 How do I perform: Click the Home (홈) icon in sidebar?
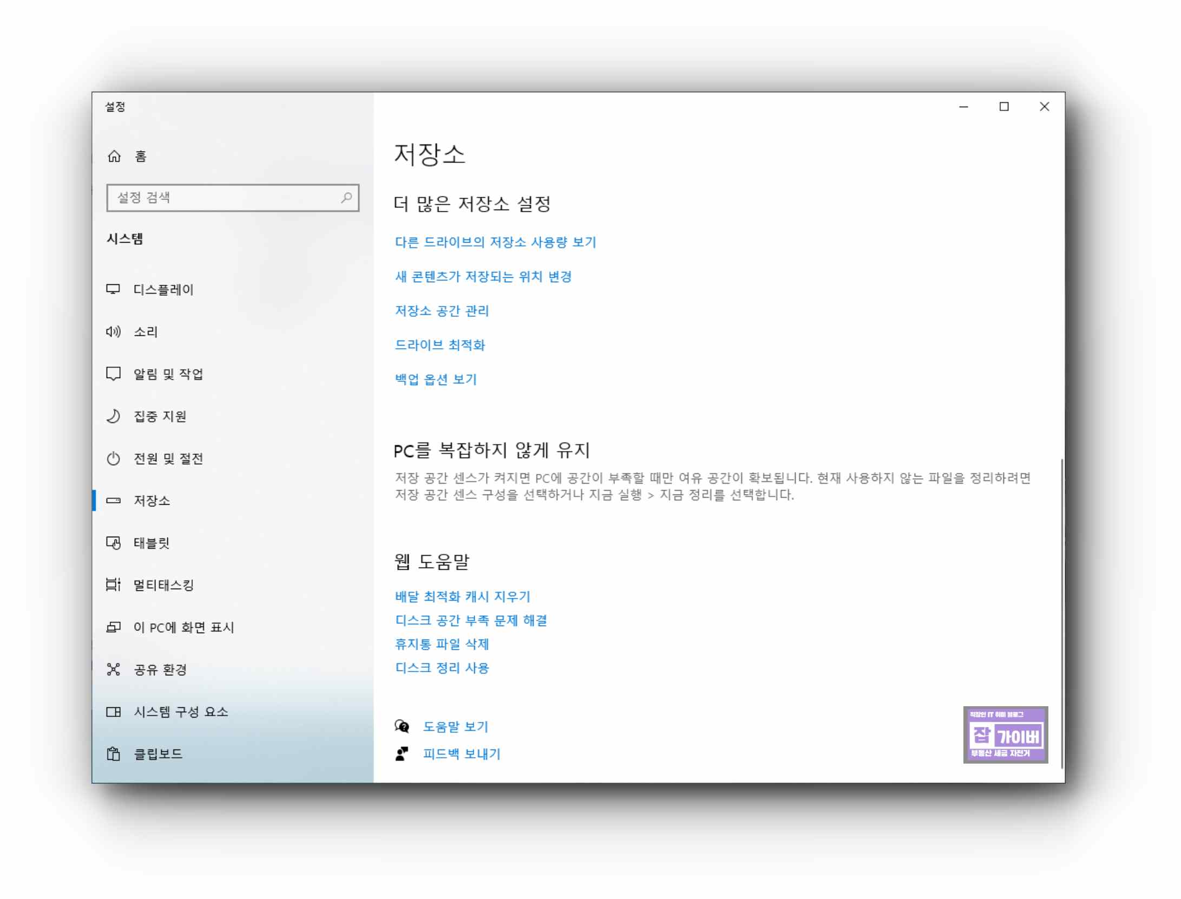[x=114, y=157]
